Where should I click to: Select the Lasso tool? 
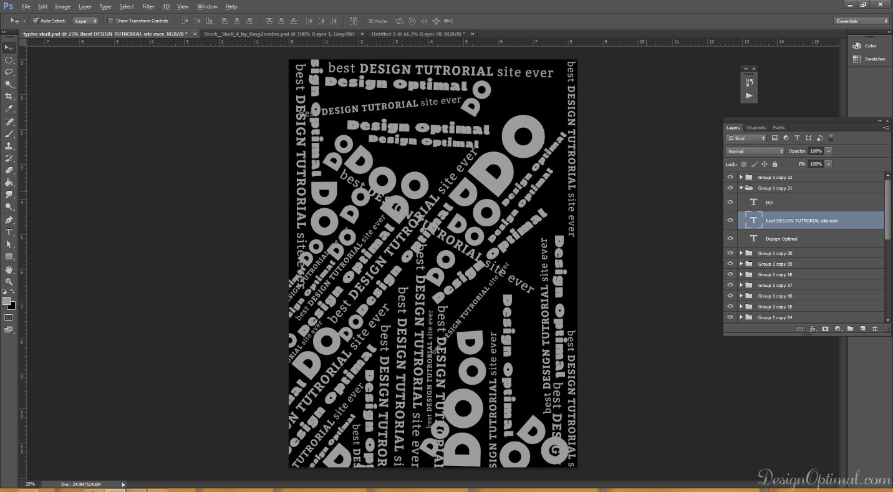9,72
